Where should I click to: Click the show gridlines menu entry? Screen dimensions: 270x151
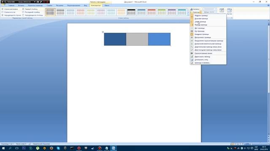pos(208,60)
